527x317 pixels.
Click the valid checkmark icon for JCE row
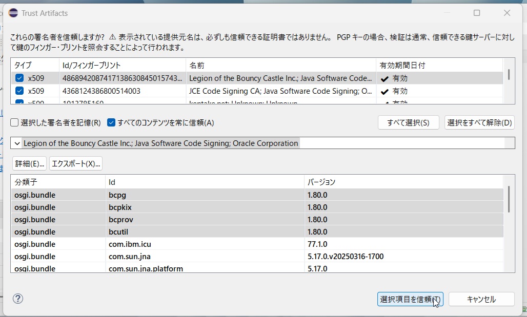click(x=384, y=91)
